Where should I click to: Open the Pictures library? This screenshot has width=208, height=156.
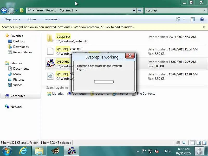[x=18, y=80]
